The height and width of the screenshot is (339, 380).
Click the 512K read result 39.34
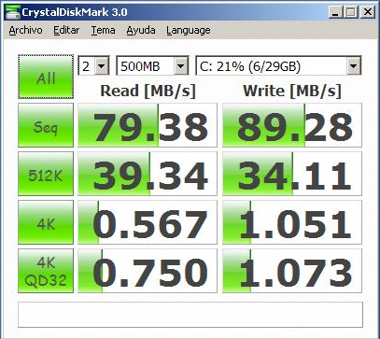pyautogui.click(x=148, y=174)
